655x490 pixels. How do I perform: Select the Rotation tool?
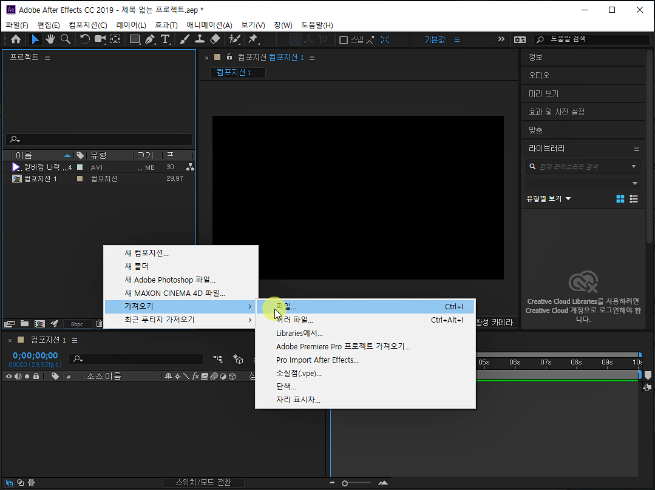point(85,39)
